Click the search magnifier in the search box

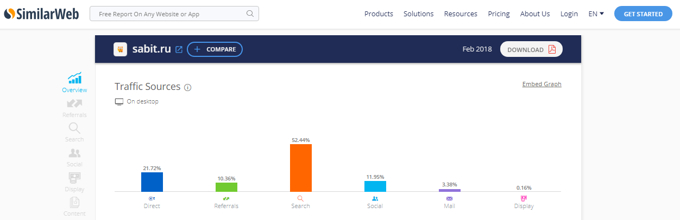click(250, 14)
